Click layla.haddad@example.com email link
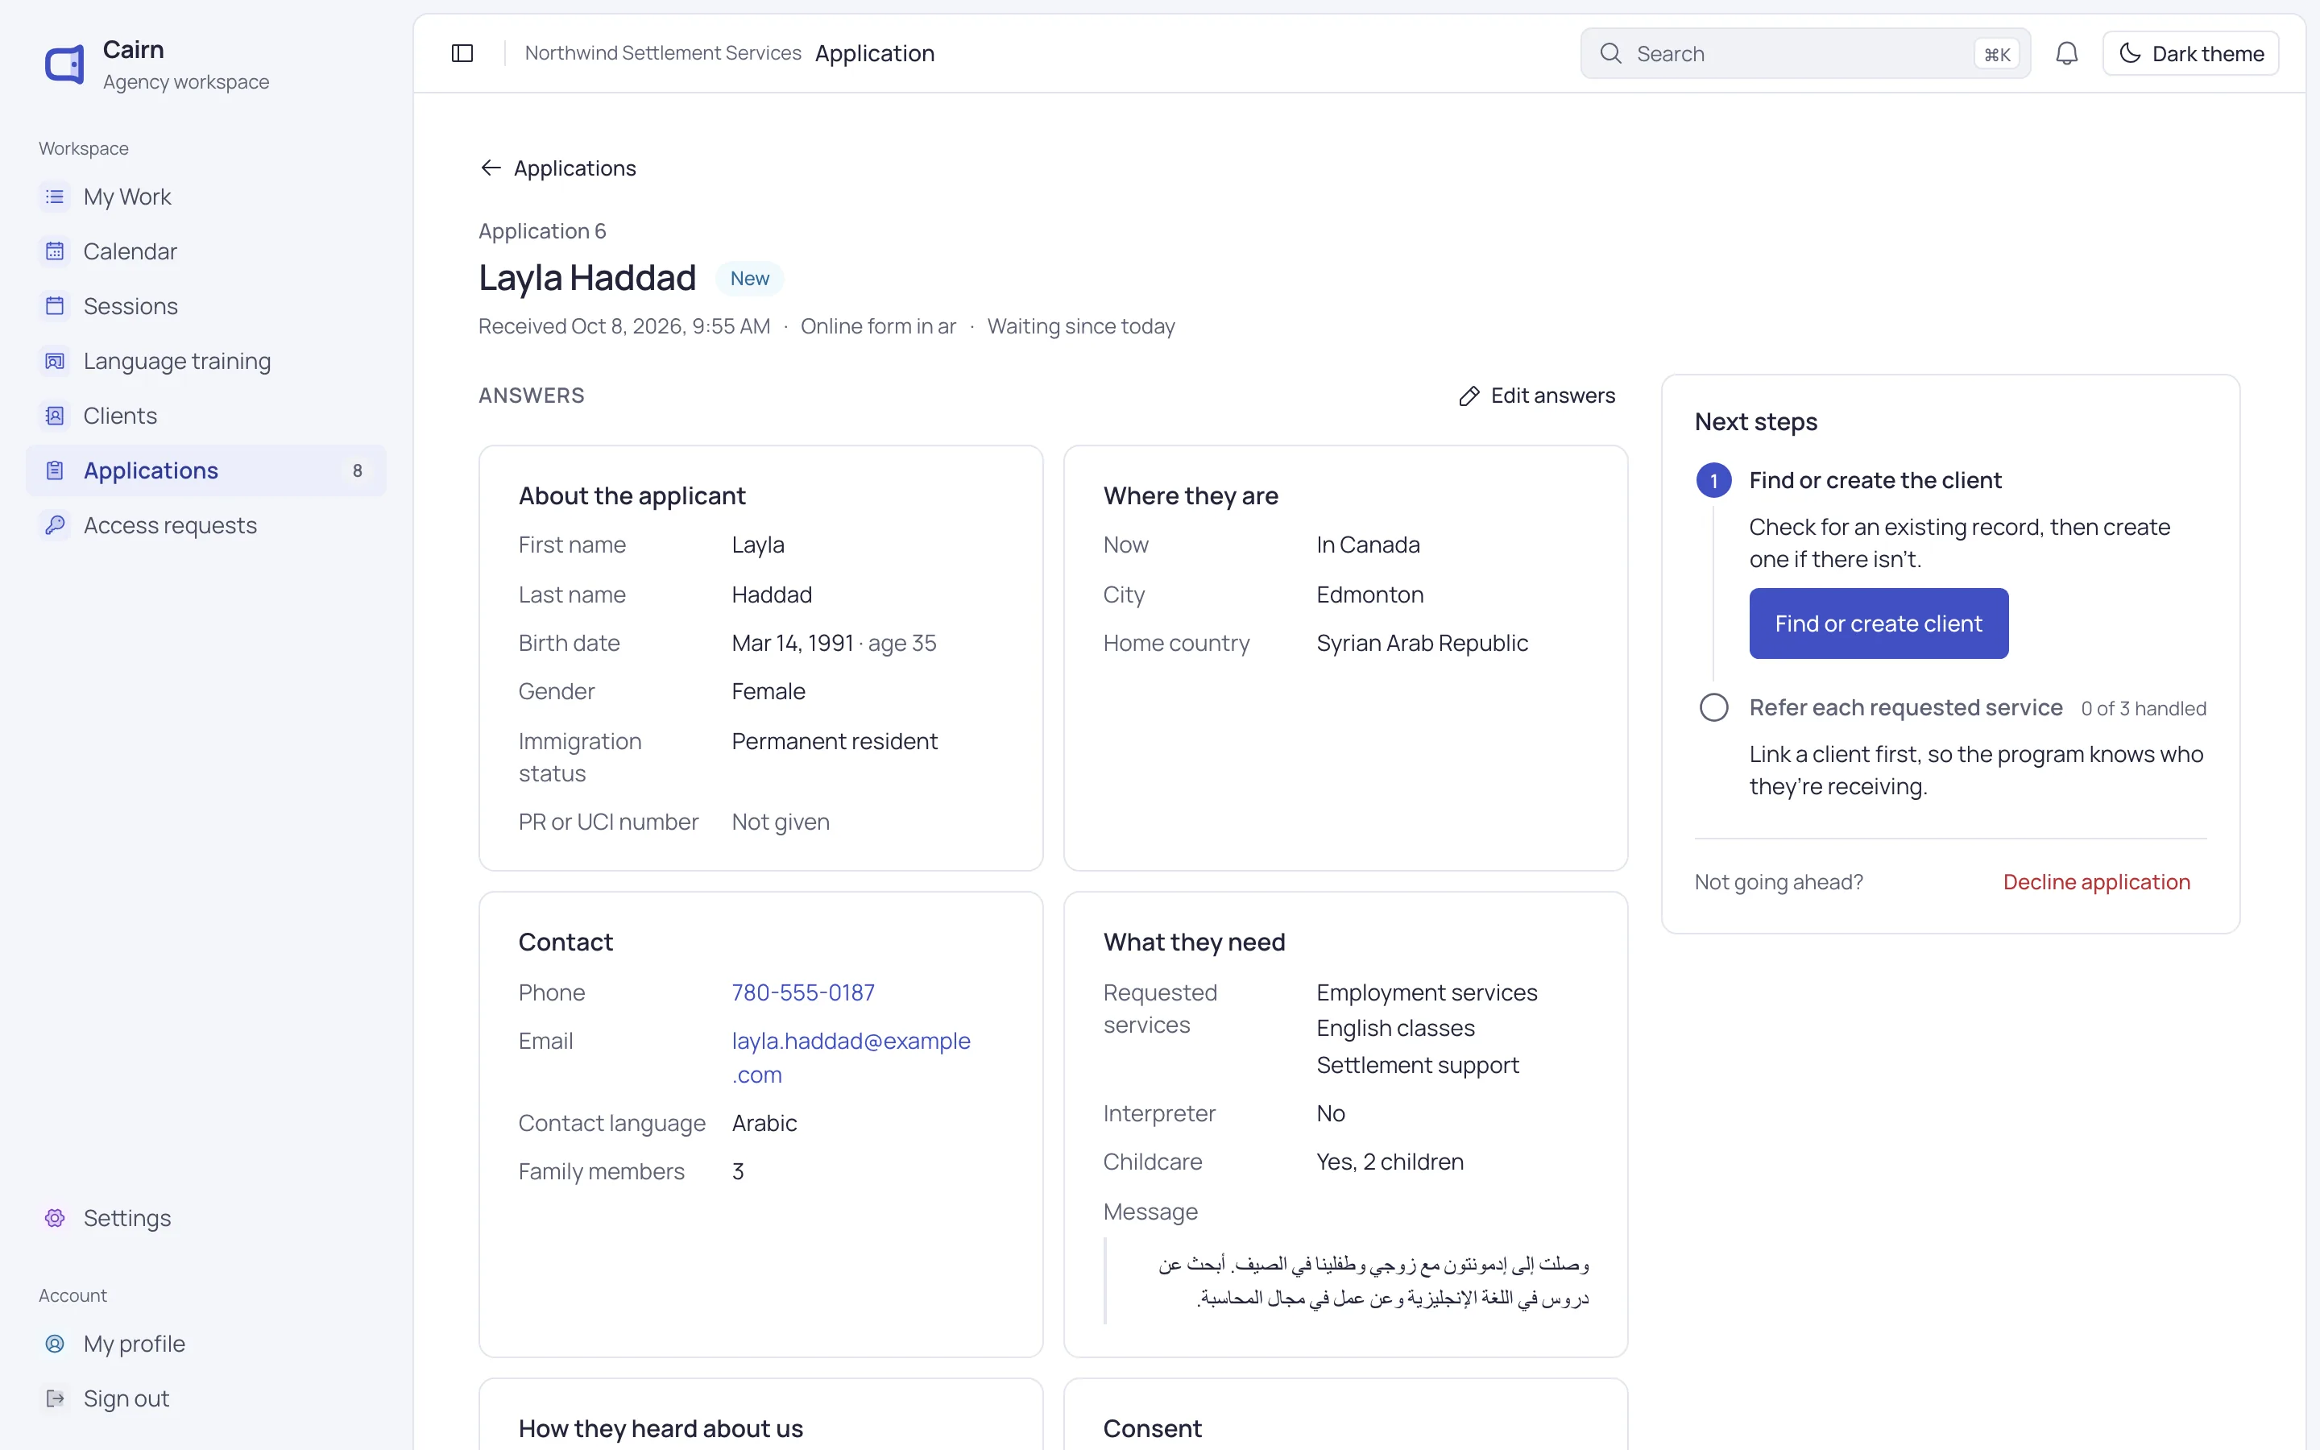 point(851,1058)
